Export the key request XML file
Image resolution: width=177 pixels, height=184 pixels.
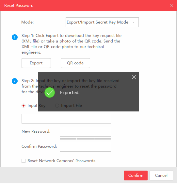point(36,63)
